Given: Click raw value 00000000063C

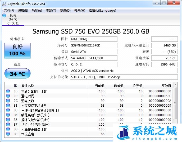Looking at the screenshot, I should pyautogui.click(x=160, y=96).
